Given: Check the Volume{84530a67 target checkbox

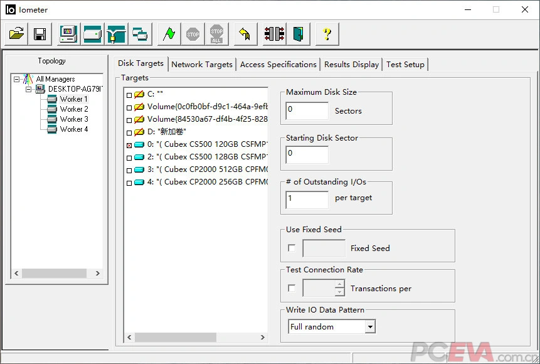Looking at the screenshot, I should click(x=129, y=120).
